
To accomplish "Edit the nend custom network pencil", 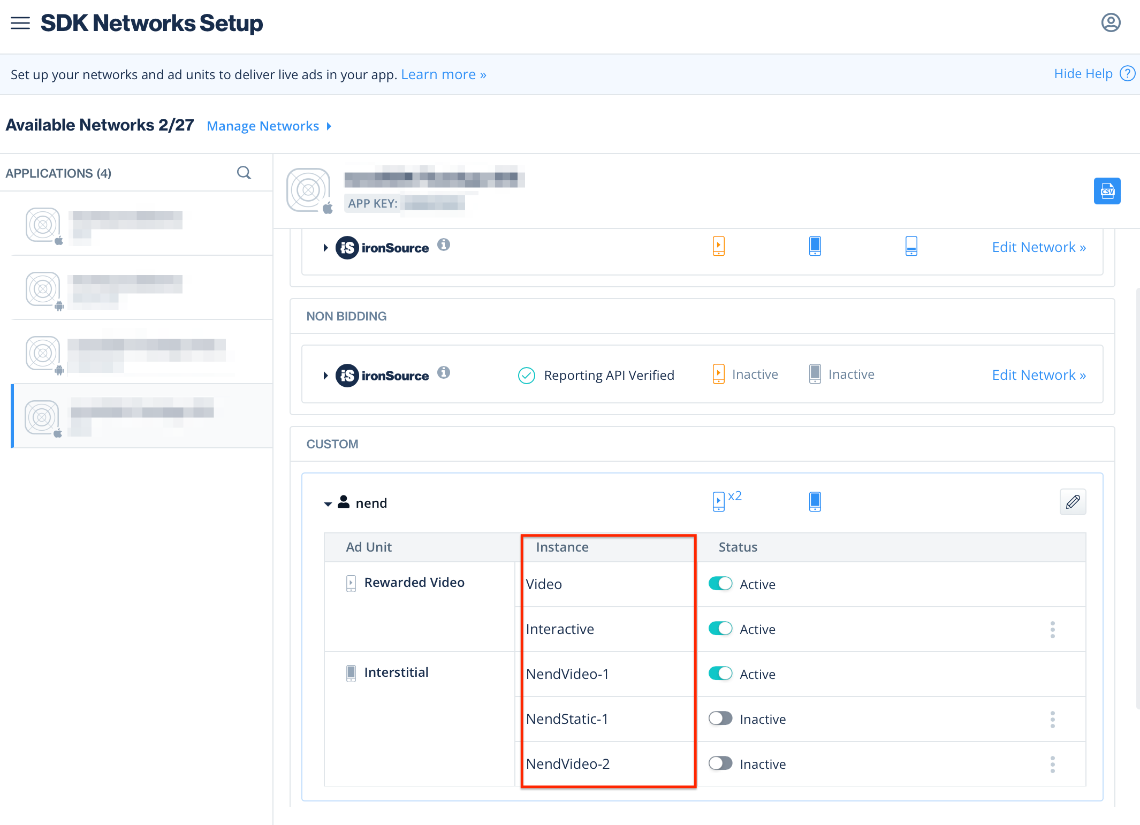I will pyautogui.click(x=1073, y=502).
